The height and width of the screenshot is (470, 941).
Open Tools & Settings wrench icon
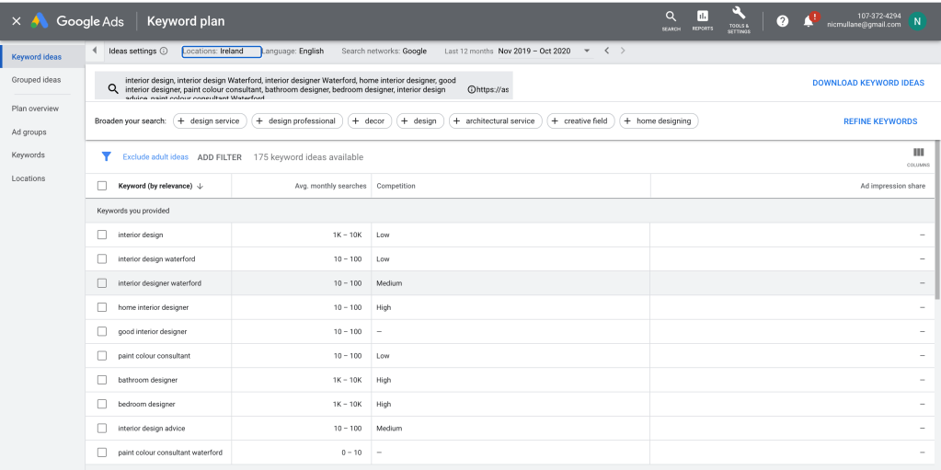739,16
